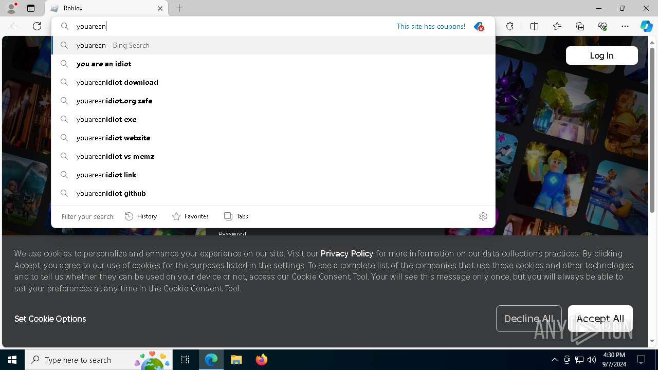Open the notification center icon
The width and height of the screenshot is (658, 370).
641,360
